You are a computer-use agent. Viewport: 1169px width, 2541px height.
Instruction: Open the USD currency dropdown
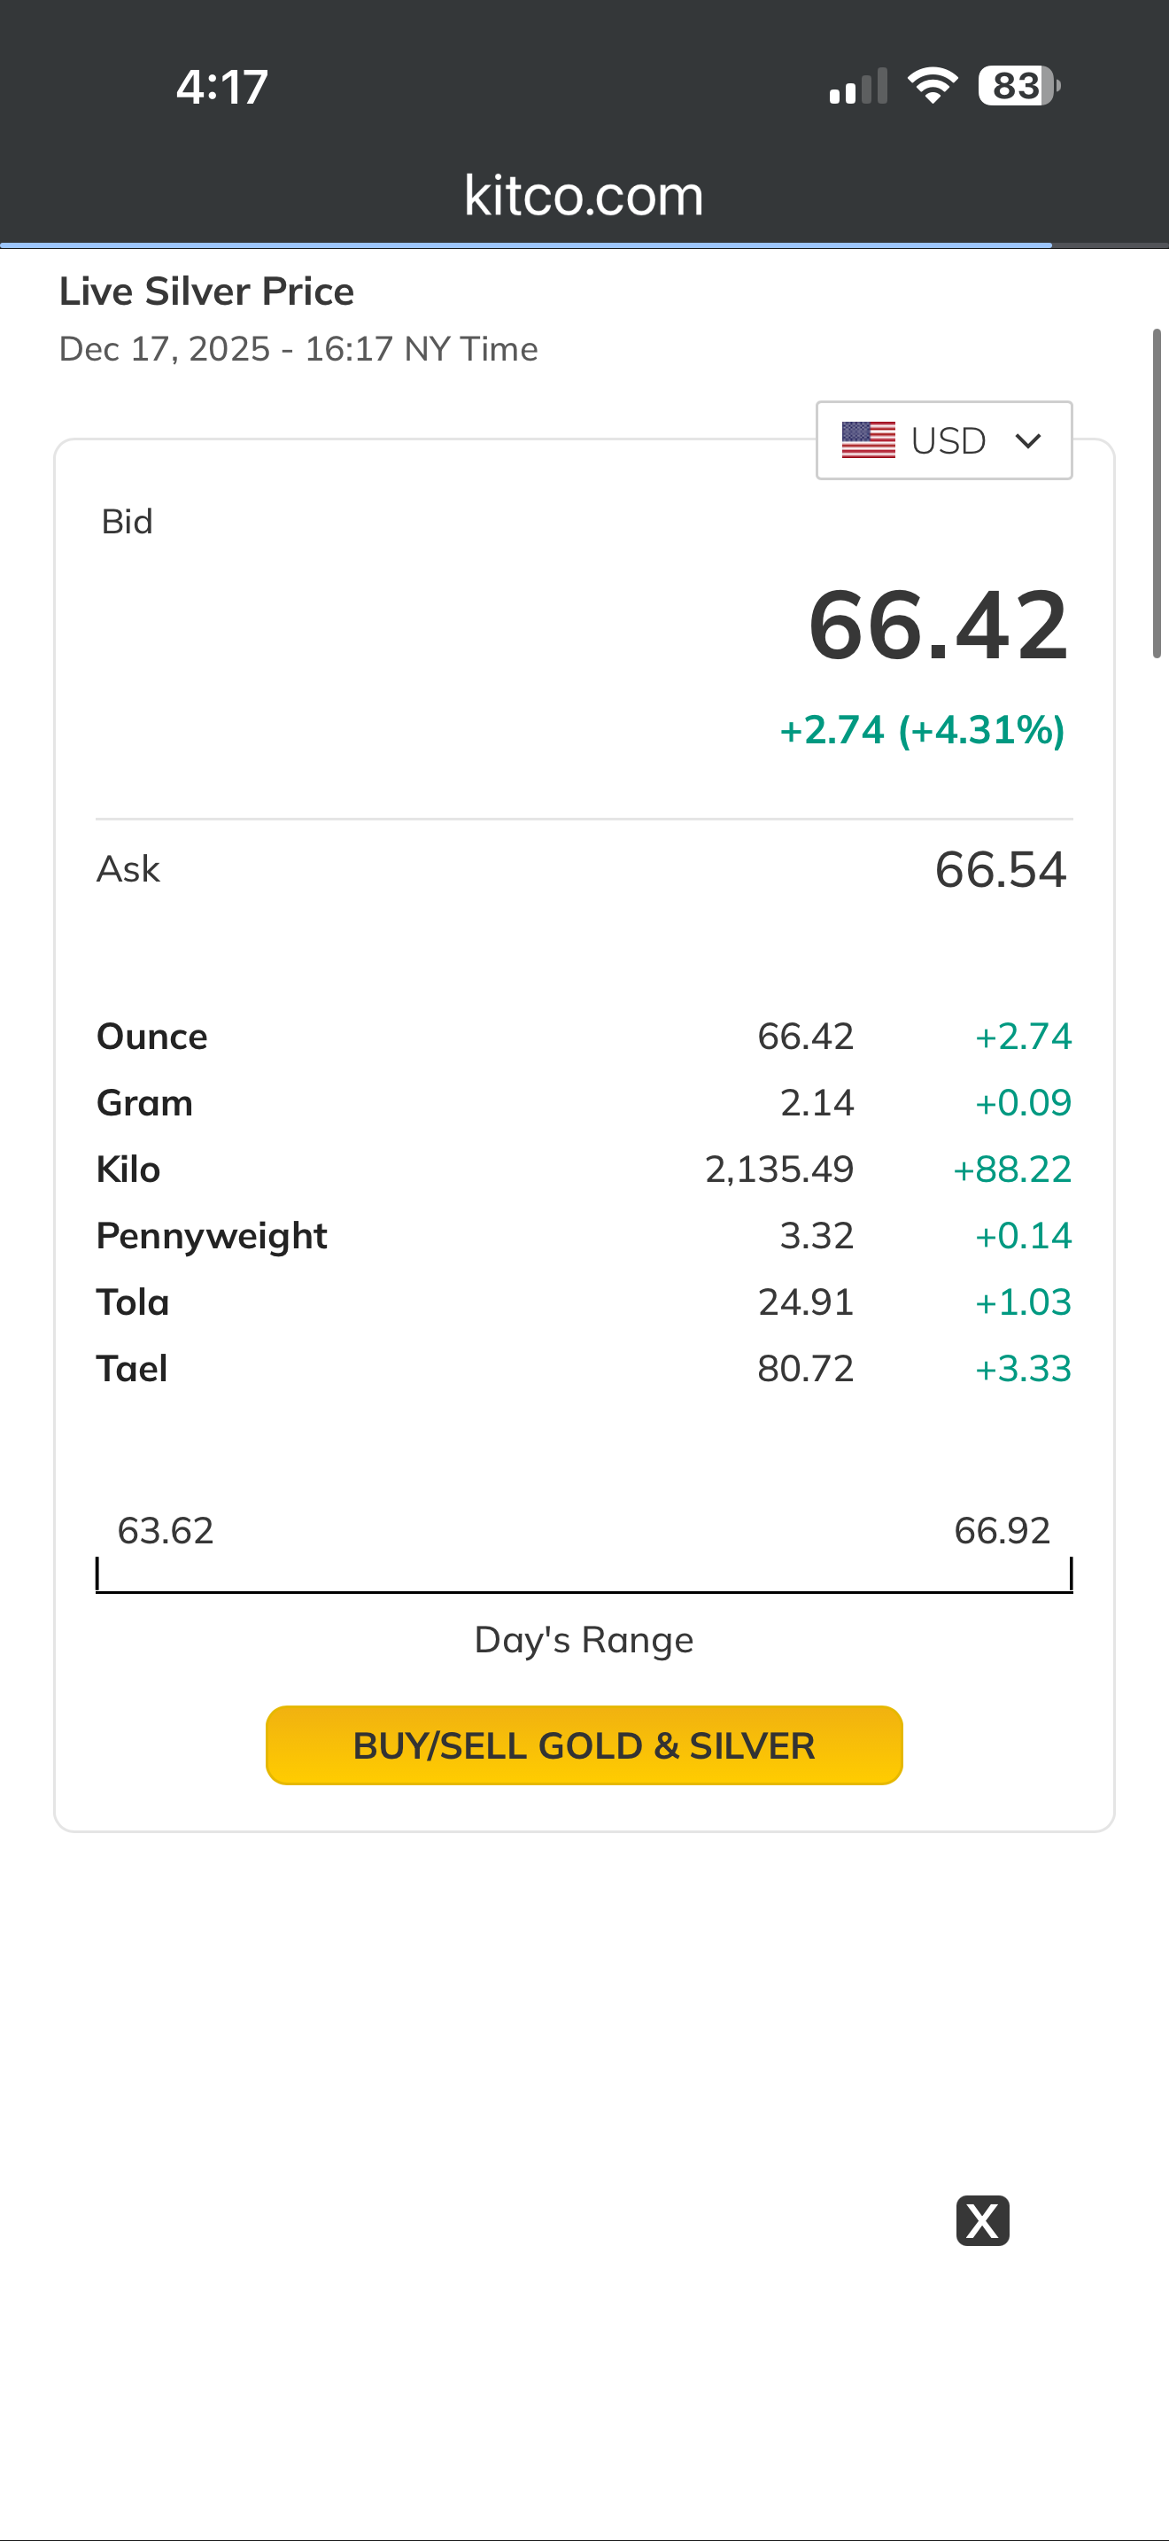pyautogui.click(x=943, y=440)
